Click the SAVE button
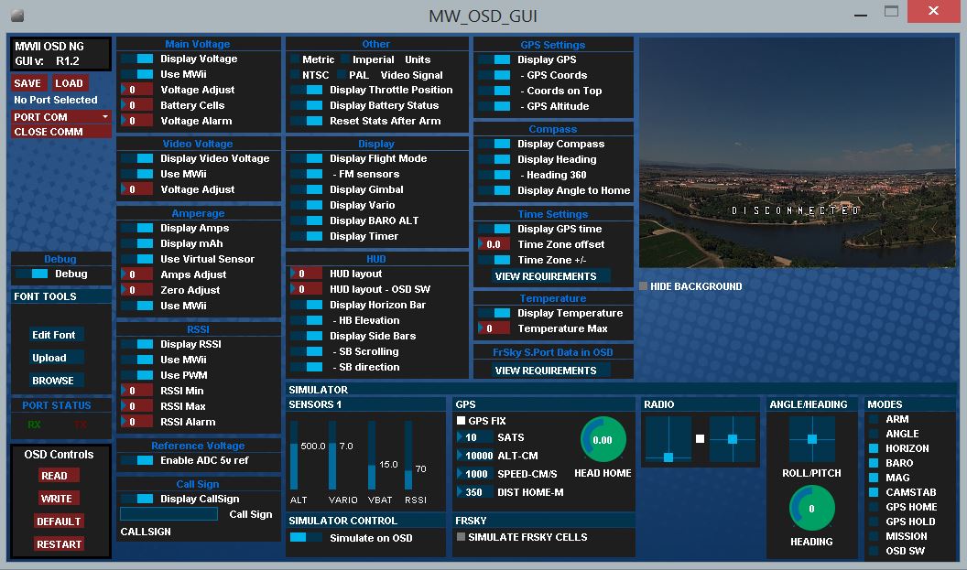The width and height of the screenshot is (967, 570). coord(27,83)
